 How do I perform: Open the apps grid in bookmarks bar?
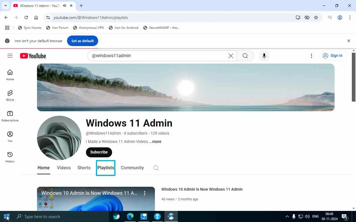7,28
